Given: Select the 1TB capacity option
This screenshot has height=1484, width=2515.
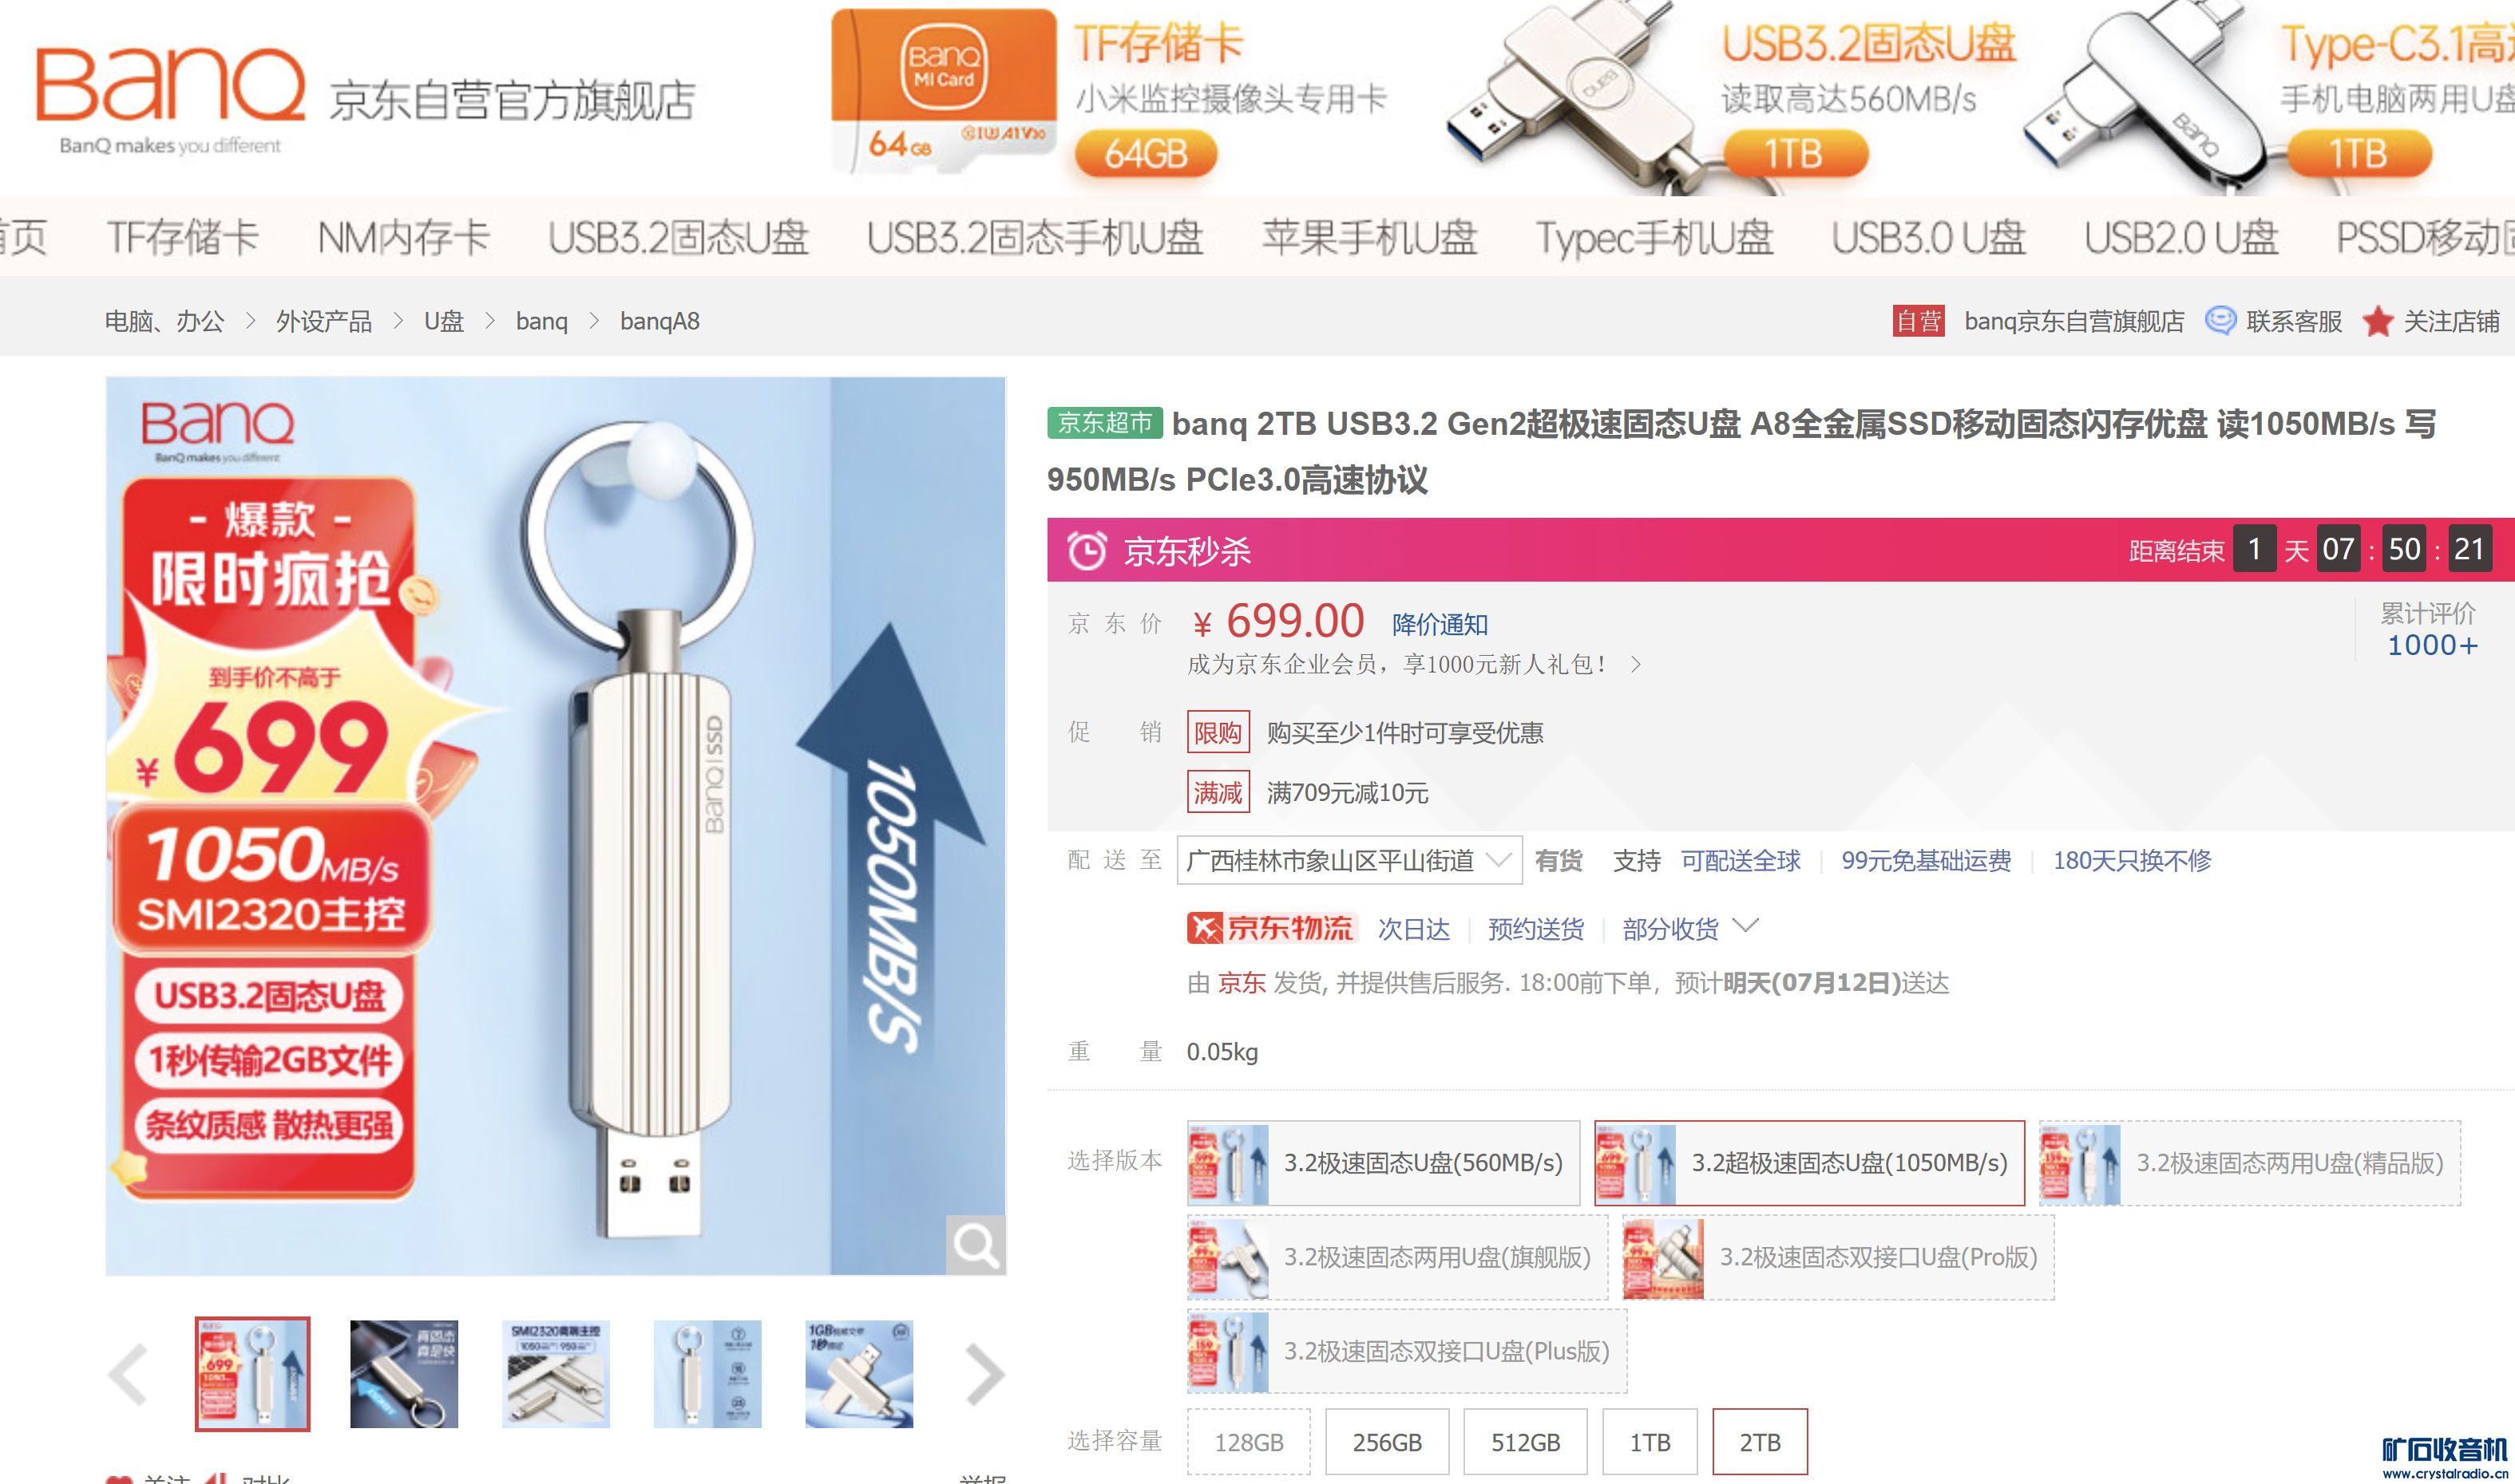Looking at the screenshot, I should (1650, 1442).
